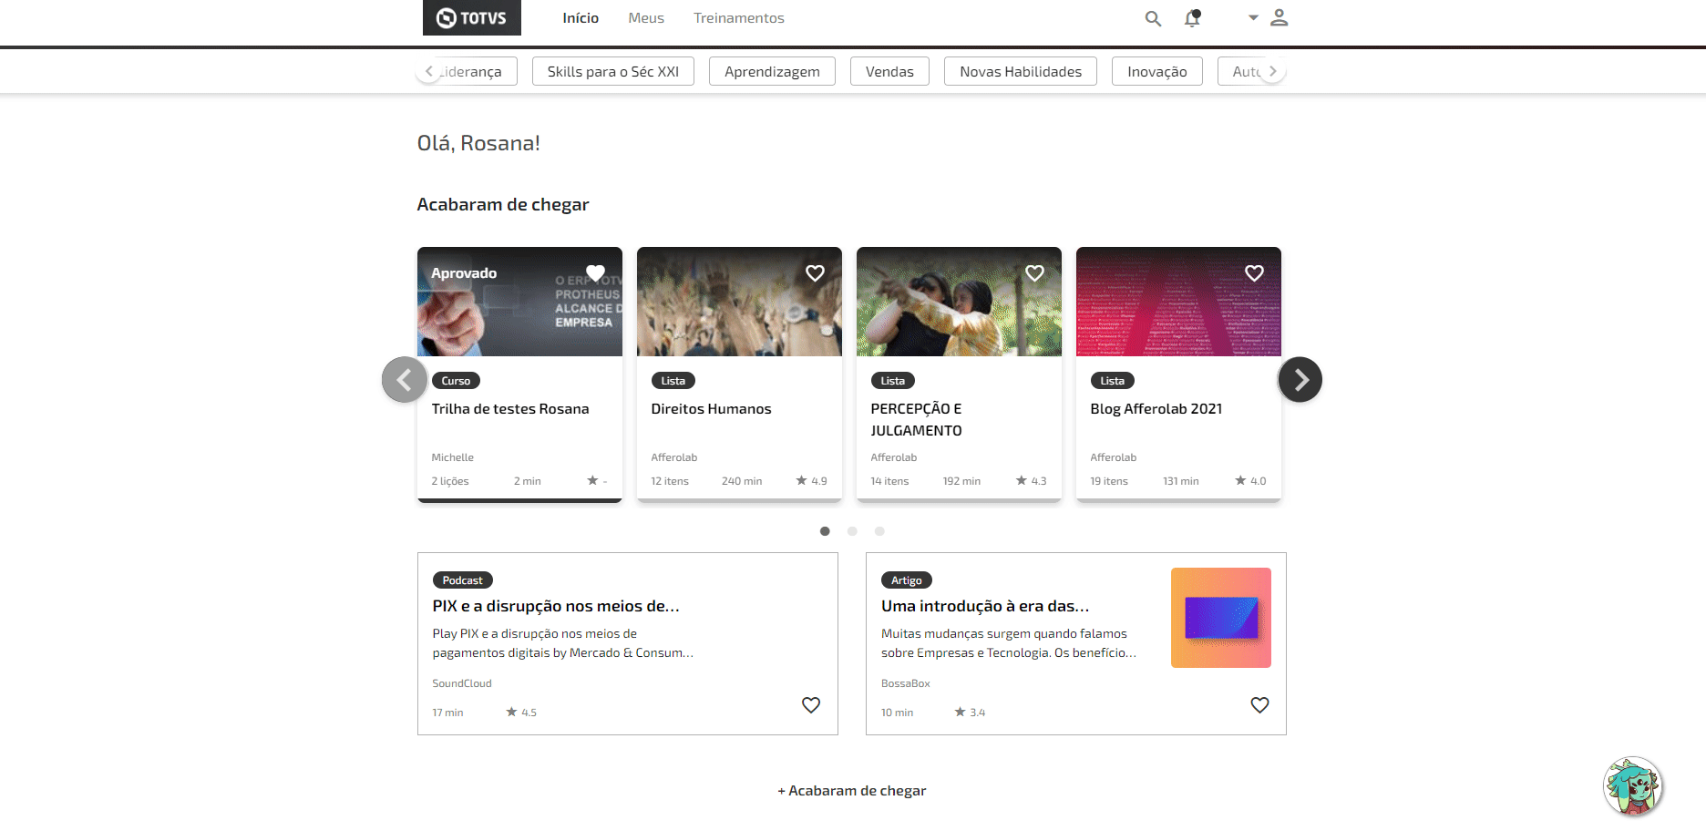
Task: Go to previous carousel slide
Action: tap(405, 379)
